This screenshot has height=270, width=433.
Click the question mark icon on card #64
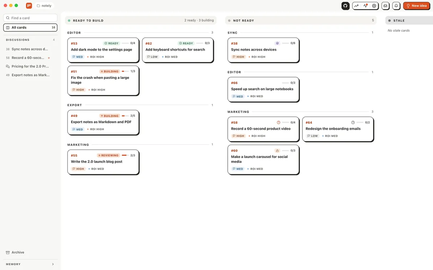click(x=353, y=122)
